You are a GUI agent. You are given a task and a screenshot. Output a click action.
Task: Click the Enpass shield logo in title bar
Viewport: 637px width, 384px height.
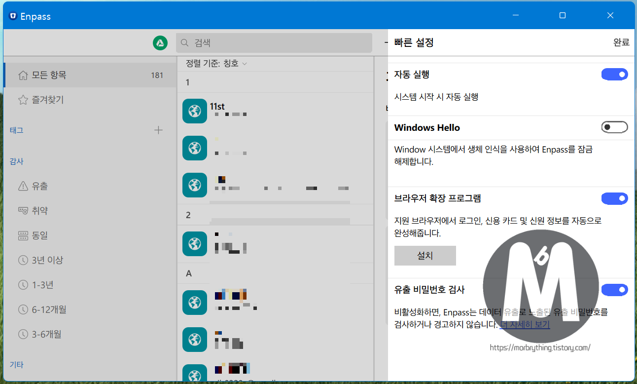tap(13, 16)
